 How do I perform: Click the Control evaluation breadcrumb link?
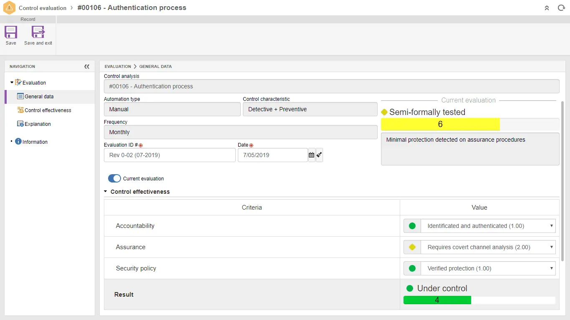pos(43,8)
